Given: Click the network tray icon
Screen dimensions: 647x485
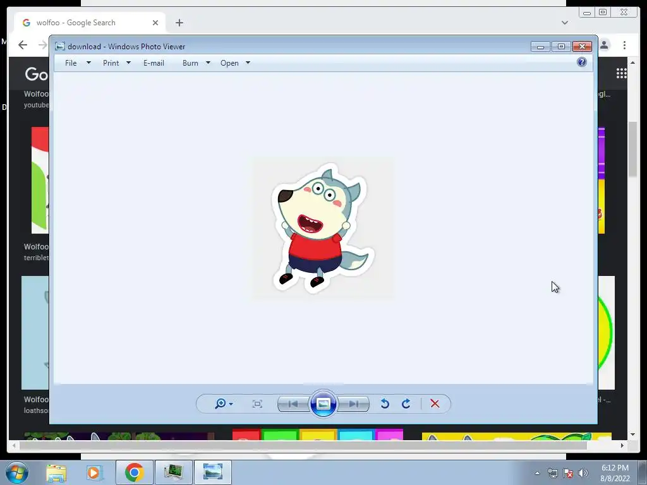Looking at the screenshot, I should pos(552,473).
